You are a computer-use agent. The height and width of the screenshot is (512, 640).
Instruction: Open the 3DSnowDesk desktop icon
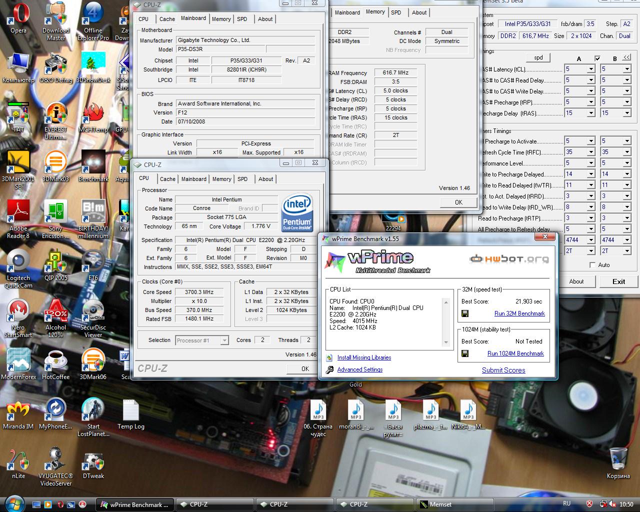[x=93, y=67]
